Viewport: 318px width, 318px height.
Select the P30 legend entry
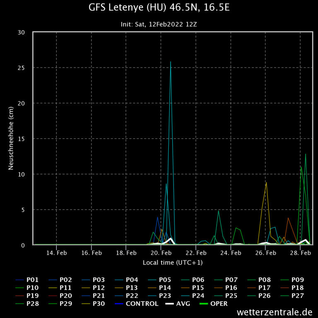point(99,304)
